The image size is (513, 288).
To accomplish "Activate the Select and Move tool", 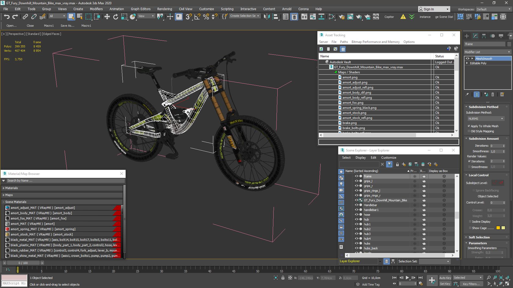I will pyautogui.click(x=107, y=17).
